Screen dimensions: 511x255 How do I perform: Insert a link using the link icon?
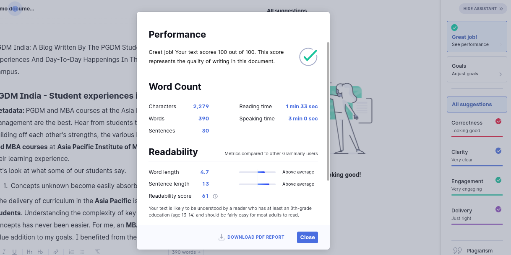point(56,252)
